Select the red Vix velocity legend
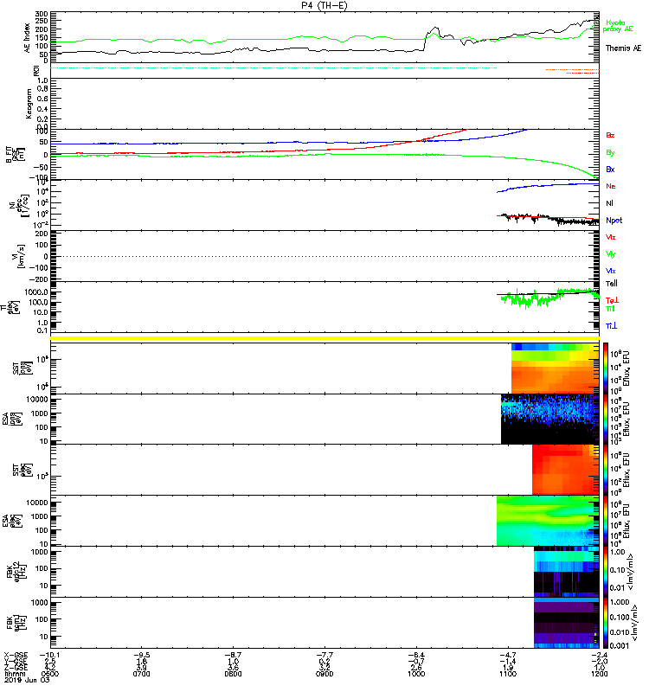Screen dimensions: 649x692 [x=611, y=237]
